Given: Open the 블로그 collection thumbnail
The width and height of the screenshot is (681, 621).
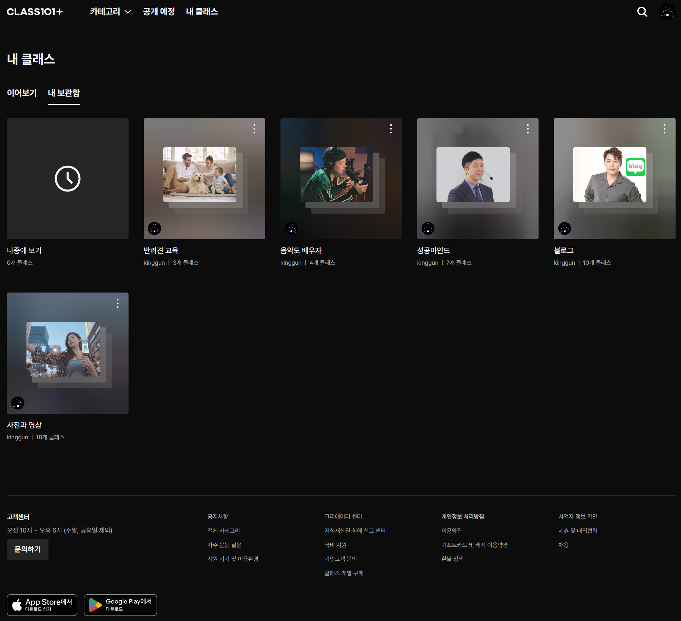Looking at the screenshot, I should [x=609, y=175].
